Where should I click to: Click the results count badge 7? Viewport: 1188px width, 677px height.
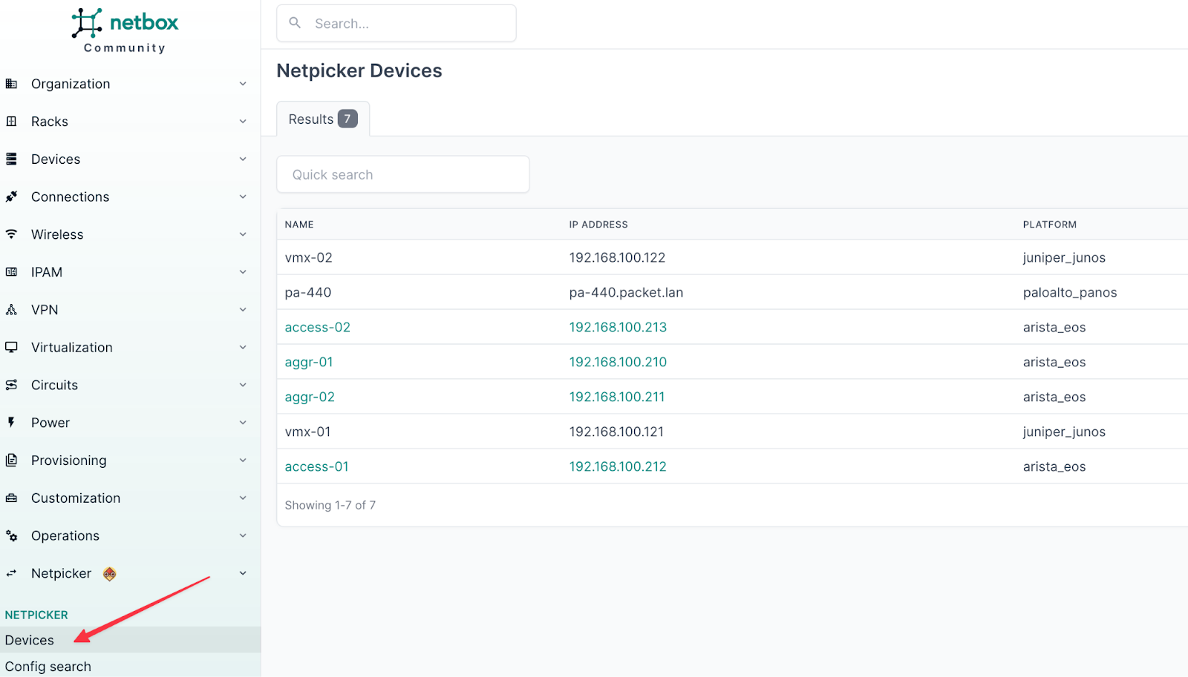pos(347,119)
